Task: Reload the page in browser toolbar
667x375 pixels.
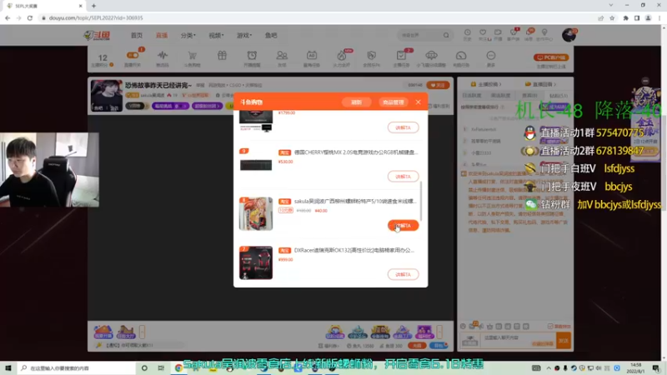Action: [30, 17]
